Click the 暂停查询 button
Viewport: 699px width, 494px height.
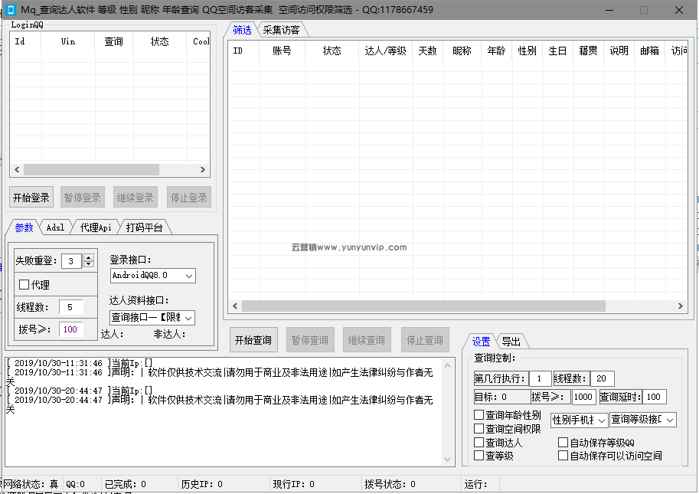310,340
